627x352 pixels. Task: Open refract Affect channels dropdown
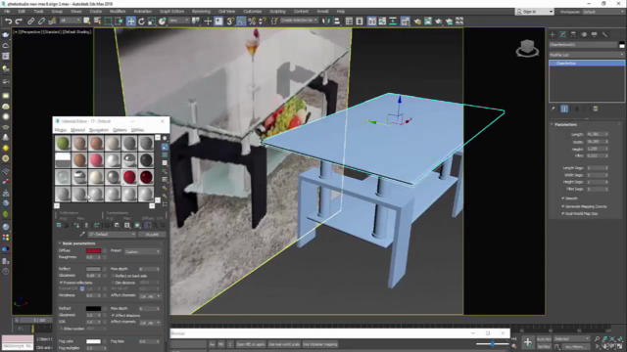(x=150, y=323)
